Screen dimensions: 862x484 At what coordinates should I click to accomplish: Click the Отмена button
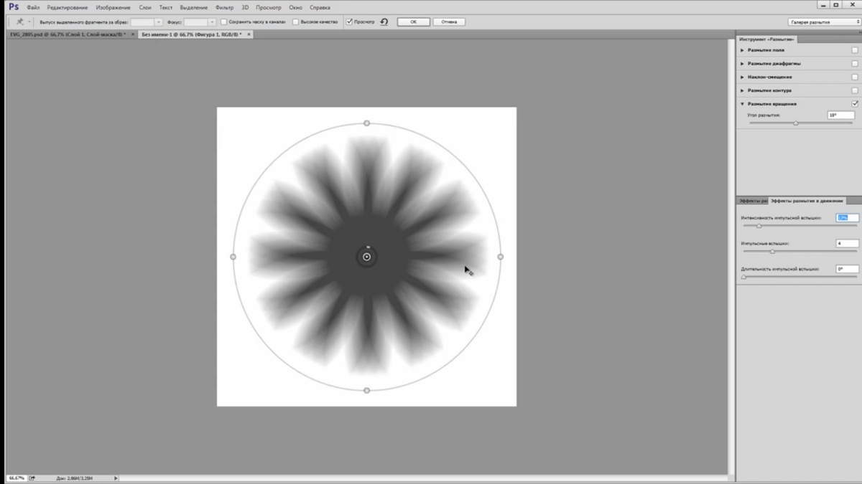(449, 22)
